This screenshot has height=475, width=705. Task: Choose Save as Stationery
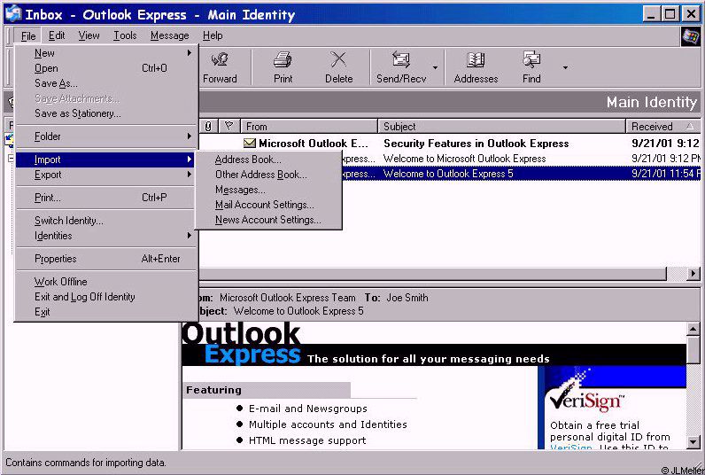tap(105, 113)
